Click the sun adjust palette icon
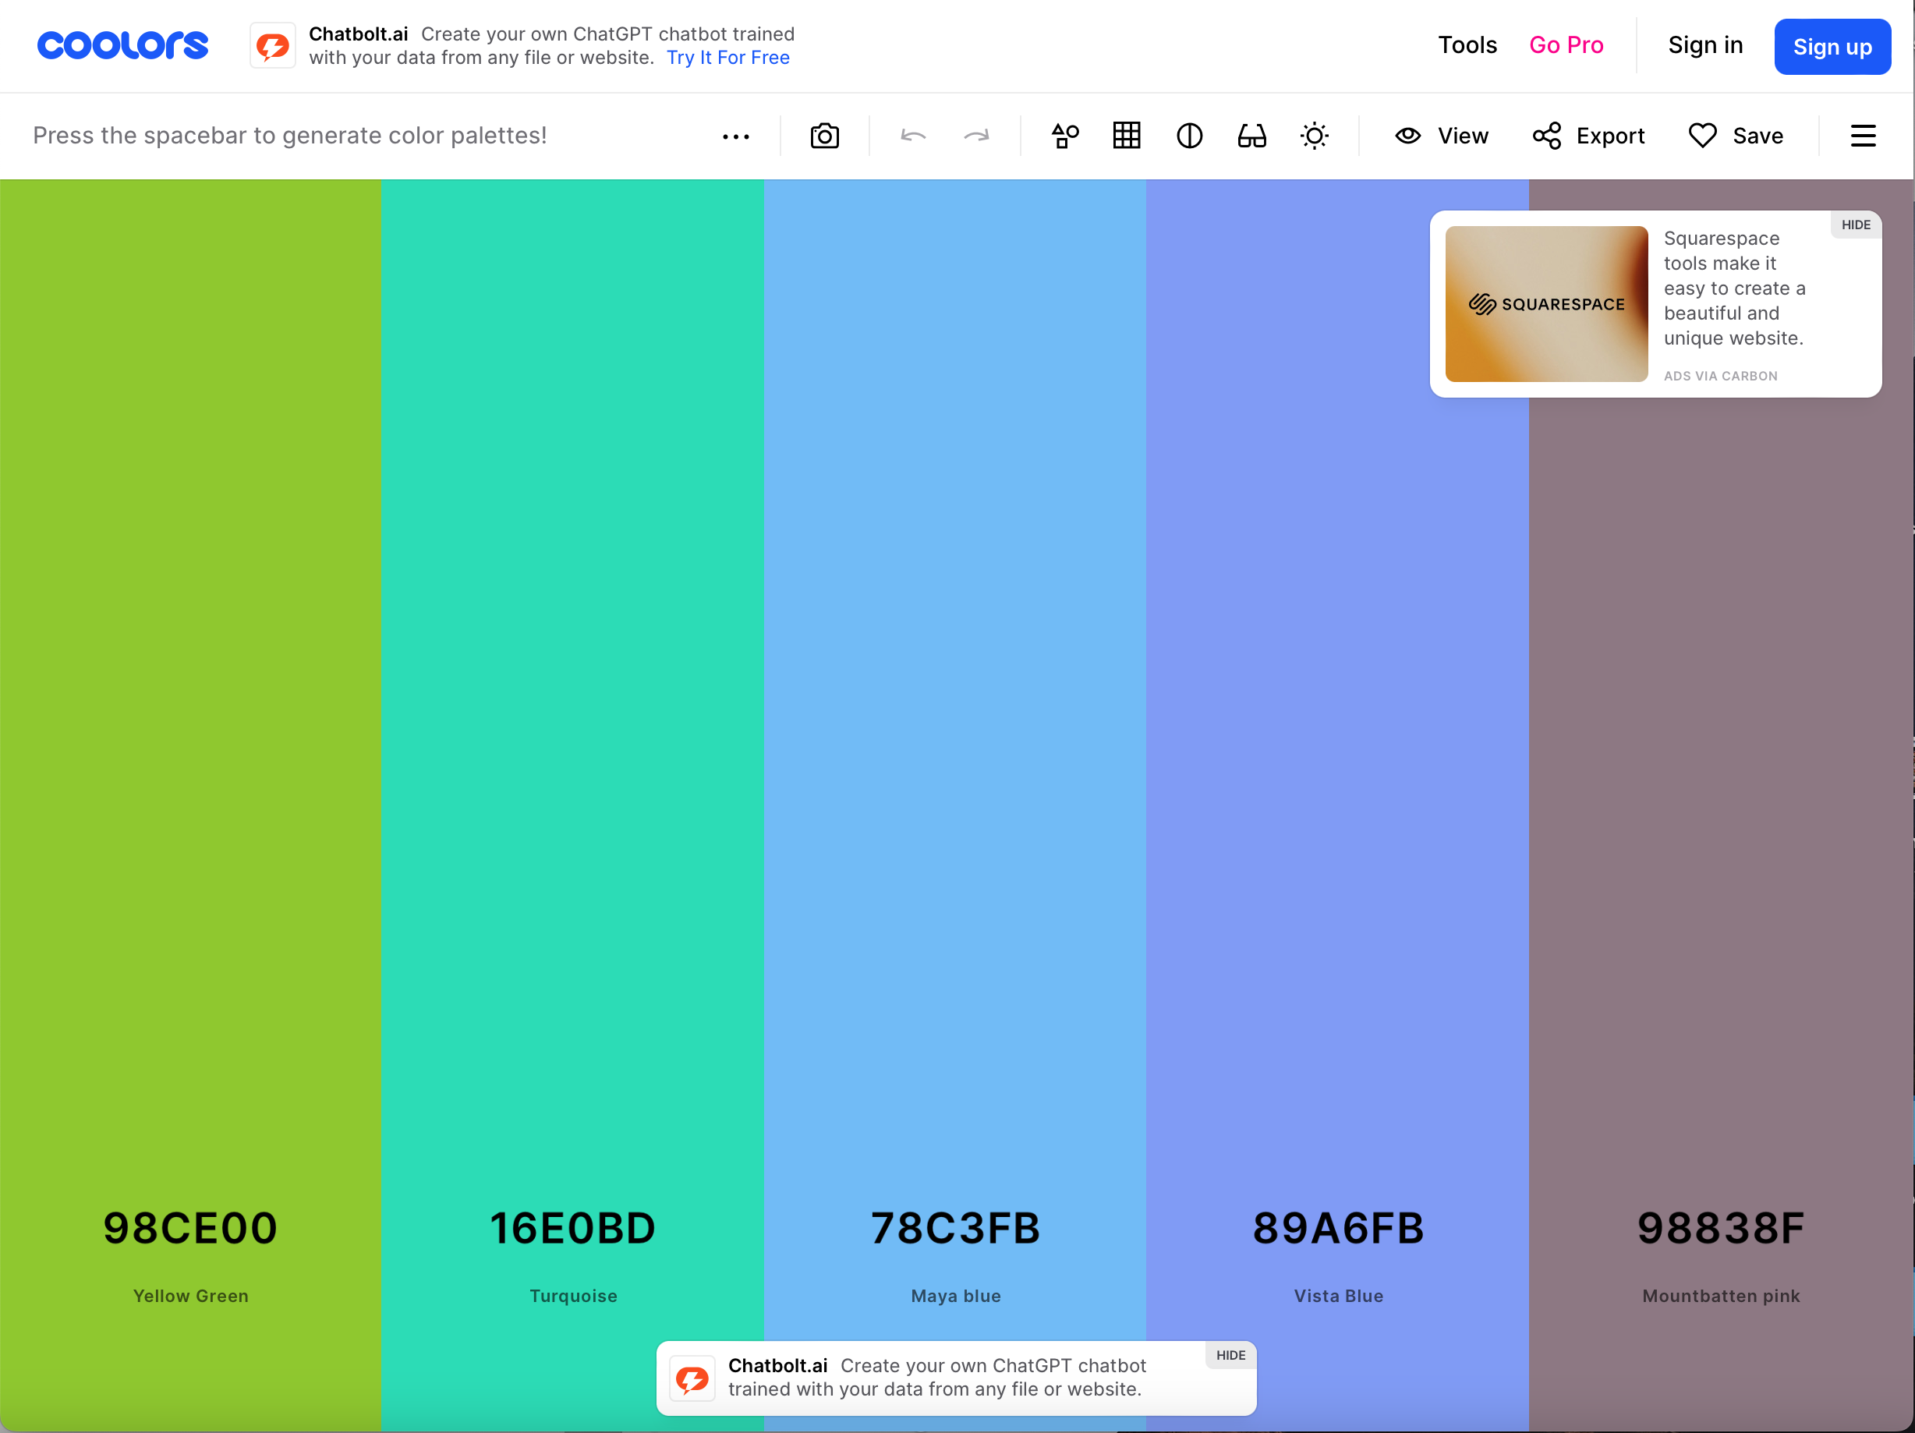This screenshot has height=1433, width=1915. [1314, 136]
